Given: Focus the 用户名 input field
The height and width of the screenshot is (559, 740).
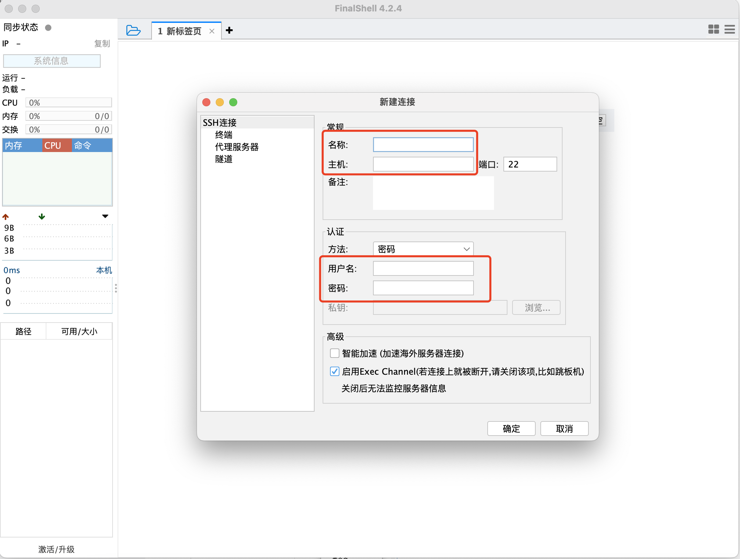Looking at the screenshot, I should [x=423, y=268].
